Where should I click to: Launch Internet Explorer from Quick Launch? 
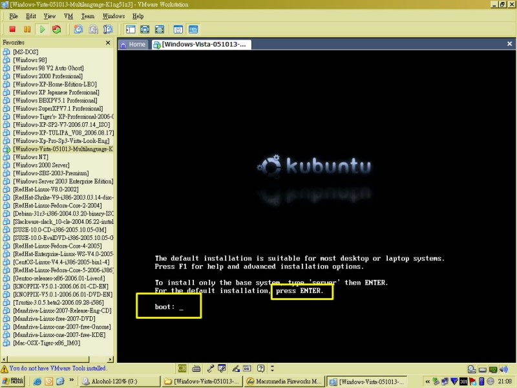coord(37,382)
